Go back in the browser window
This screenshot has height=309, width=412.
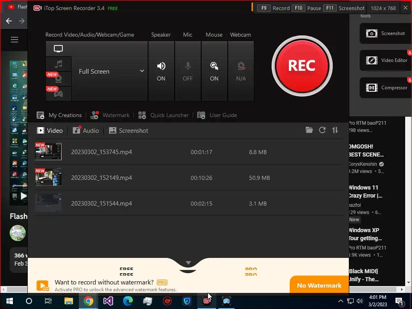[9, 21]
